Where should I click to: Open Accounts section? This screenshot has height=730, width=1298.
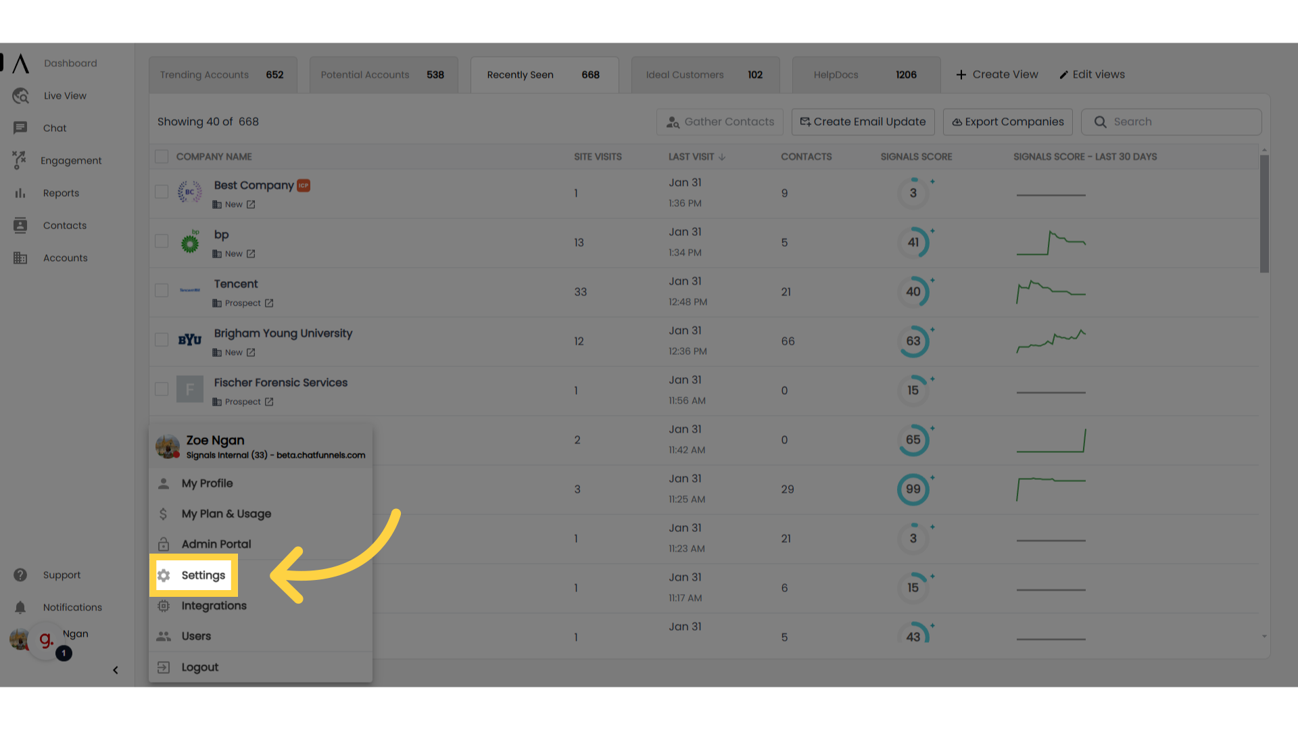[x=65, y=258]
